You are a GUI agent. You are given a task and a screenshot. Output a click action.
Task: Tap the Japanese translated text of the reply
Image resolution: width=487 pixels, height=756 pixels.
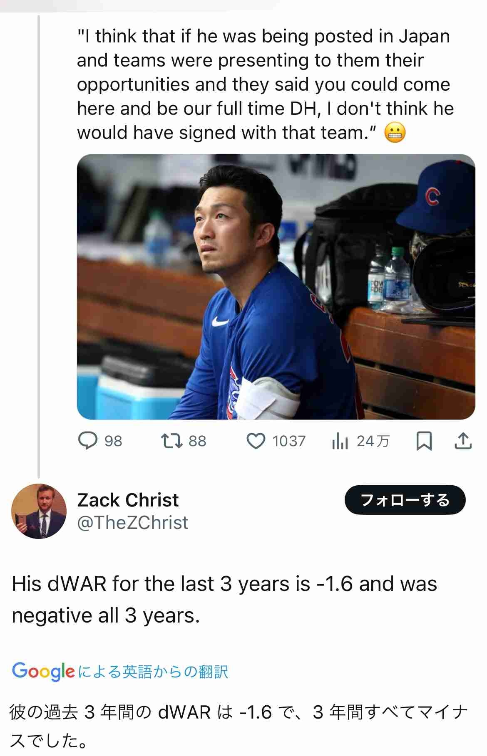pyautogui.click(x=239, y=726)
